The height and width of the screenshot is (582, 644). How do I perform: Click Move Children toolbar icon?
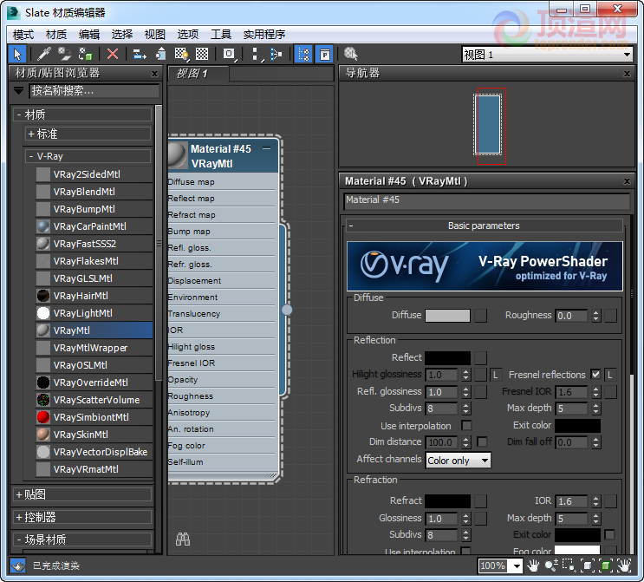[140, 55]
